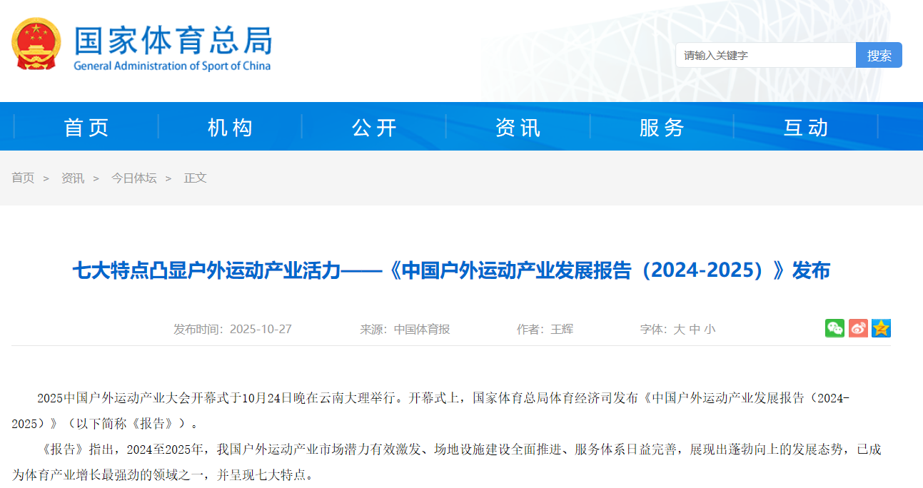
Task: Open the 首页 navigation menu item
Action: tap(86, 127)
